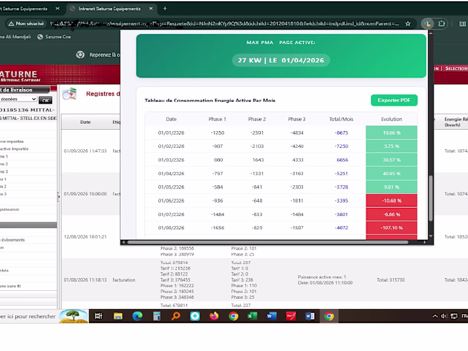Click the popup table Date column header

click(x=171, y=119)
